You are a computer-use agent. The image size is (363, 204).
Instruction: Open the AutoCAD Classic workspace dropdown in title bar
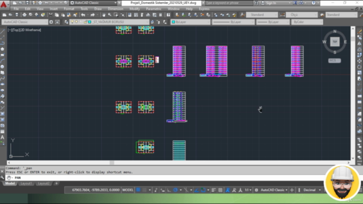tap(94, 3)
